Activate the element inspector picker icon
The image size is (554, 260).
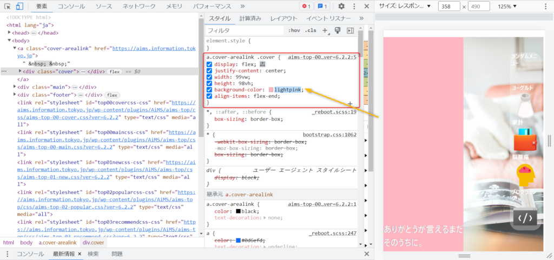(x=8, y=6)
